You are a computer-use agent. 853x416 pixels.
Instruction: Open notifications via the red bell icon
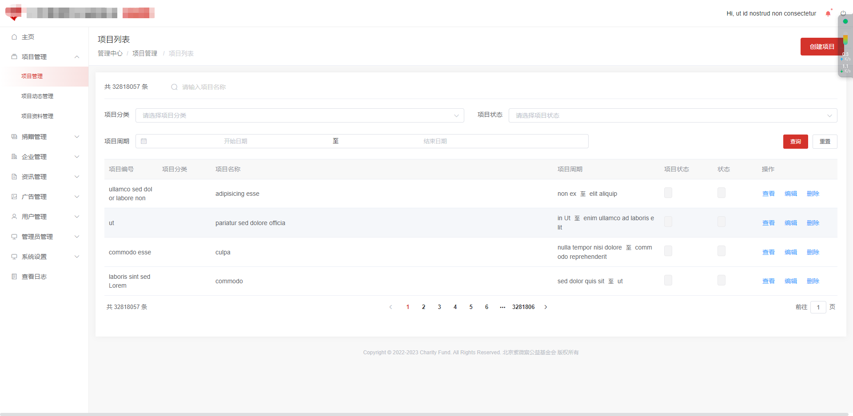828,13
